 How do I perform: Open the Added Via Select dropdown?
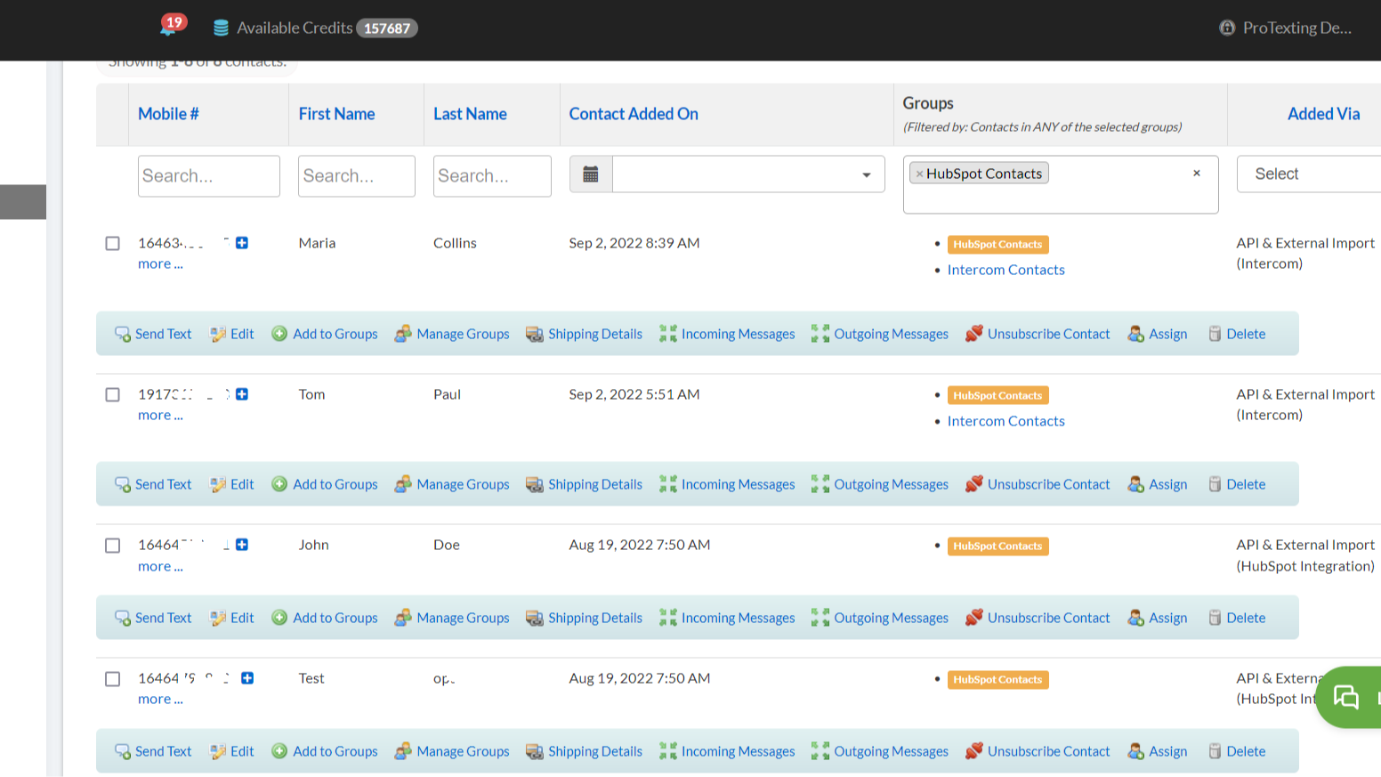point(1306,174)
